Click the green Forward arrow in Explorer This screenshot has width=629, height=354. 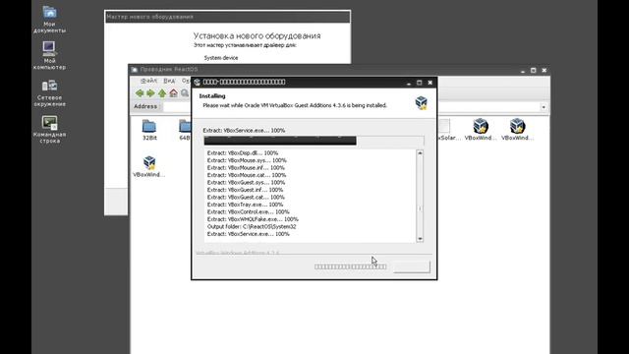click(150, 93)
